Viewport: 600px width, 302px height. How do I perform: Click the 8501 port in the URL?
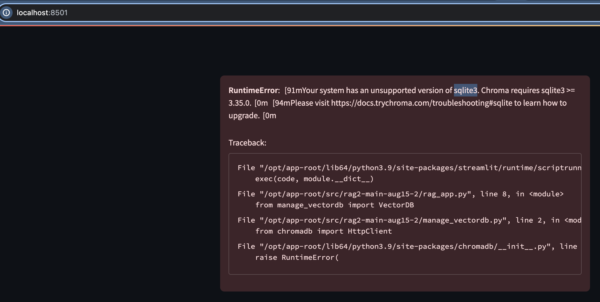point(59,13)
